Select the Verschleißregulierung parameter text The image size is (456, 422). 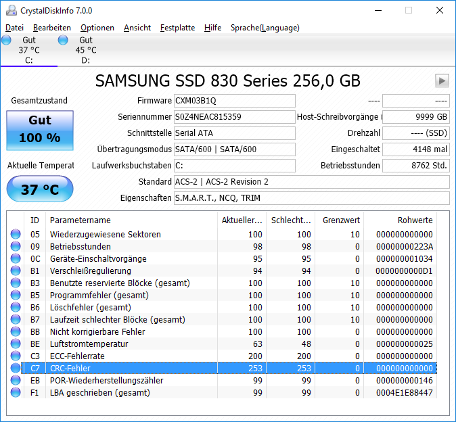pos(91,271)
